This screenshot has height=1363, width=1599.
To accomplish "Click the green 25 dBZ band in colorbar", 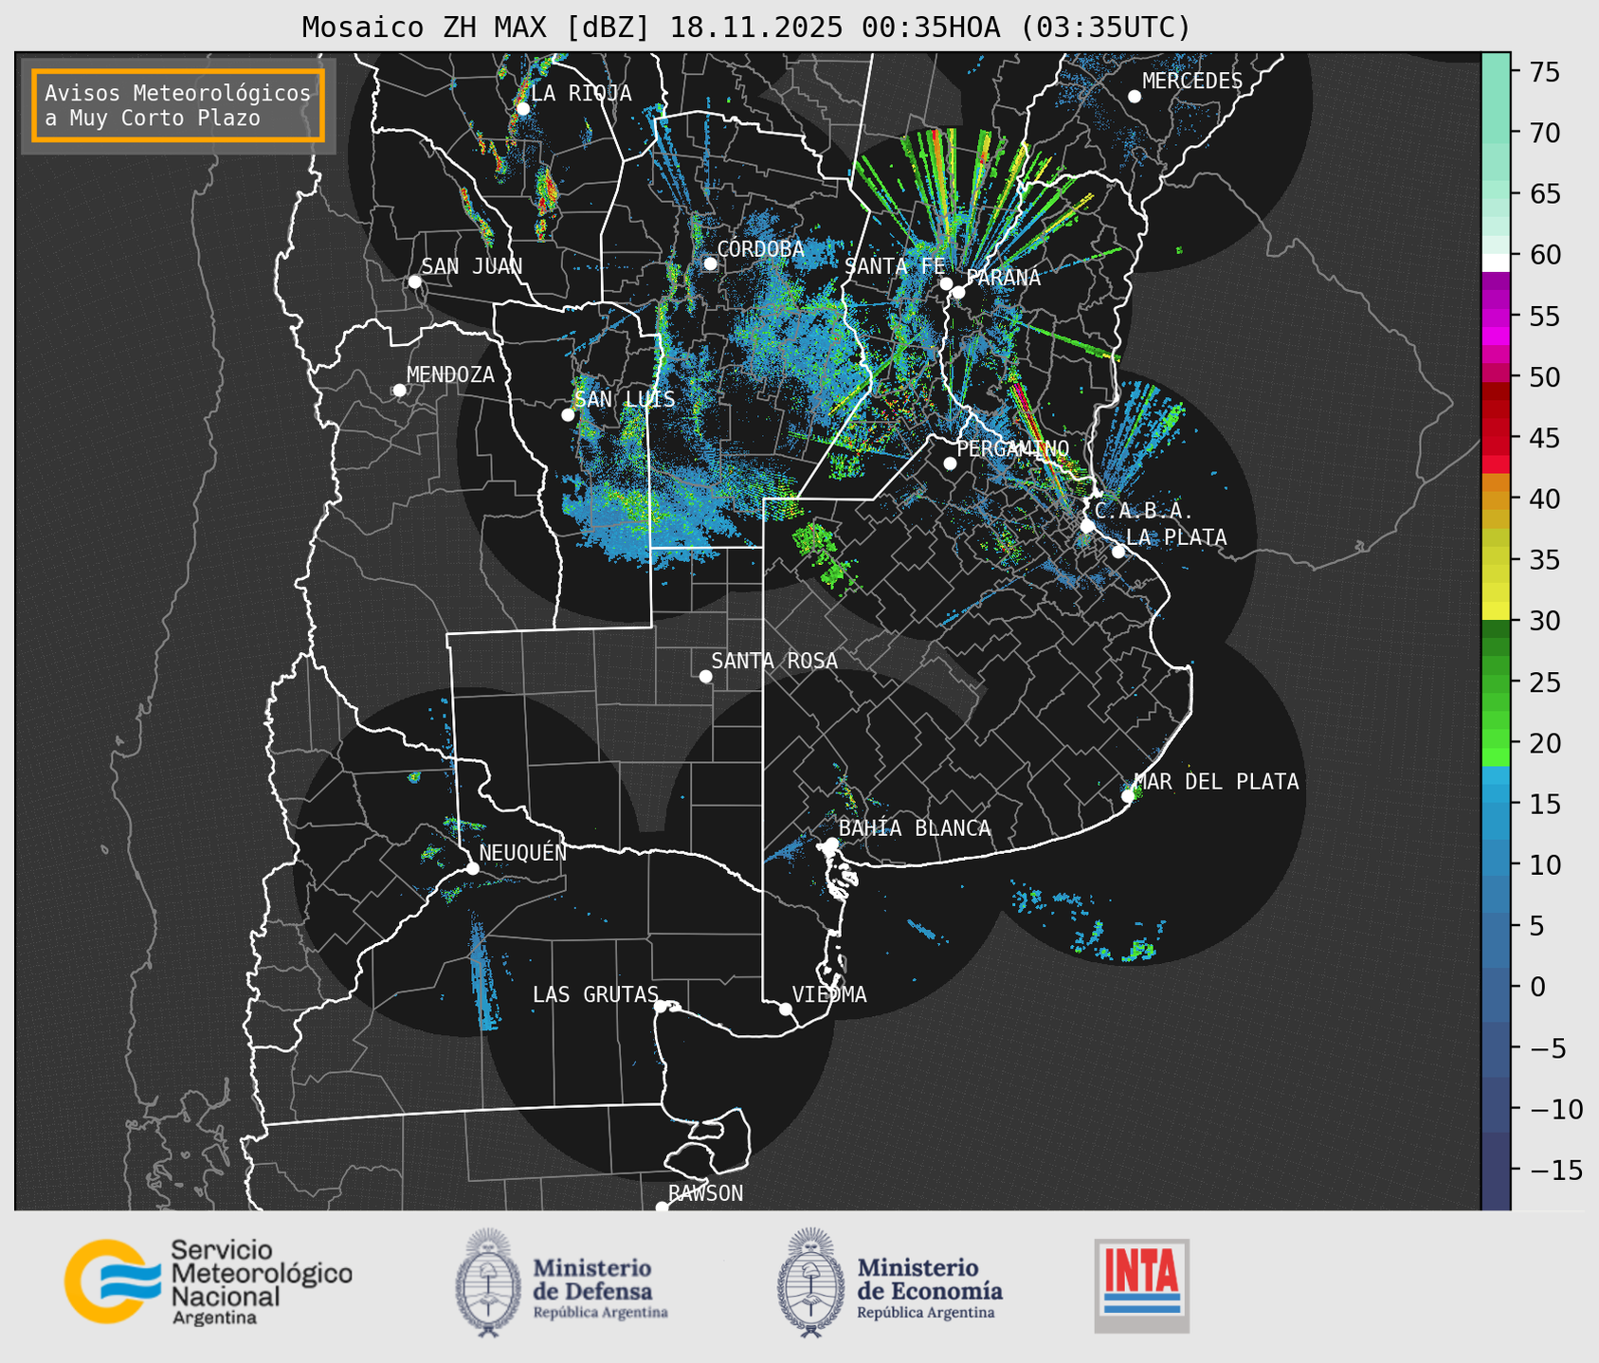I will [1496, 681].
